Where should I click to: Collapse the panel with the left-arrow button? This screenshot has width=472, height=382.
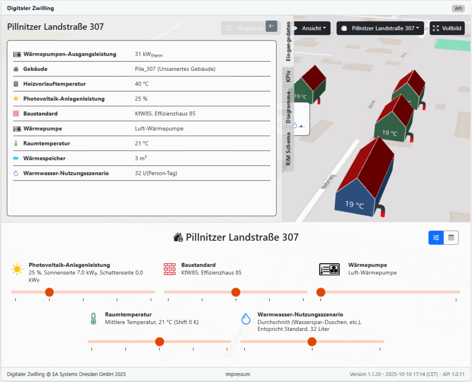[x=271, y=26]
